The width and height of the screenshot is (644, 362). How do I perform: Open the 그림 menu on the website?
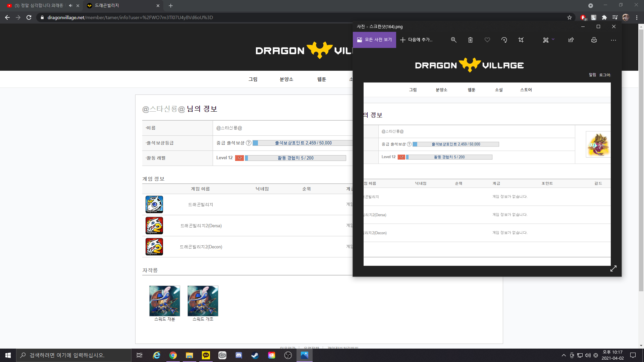[x=253, y=79]
